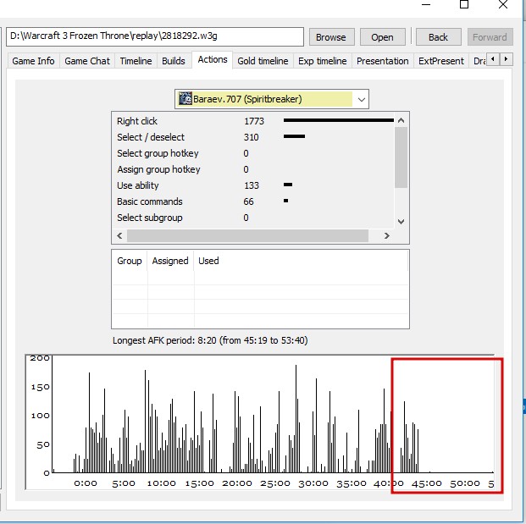Click the 66 basic commands count

pos(248,201)
